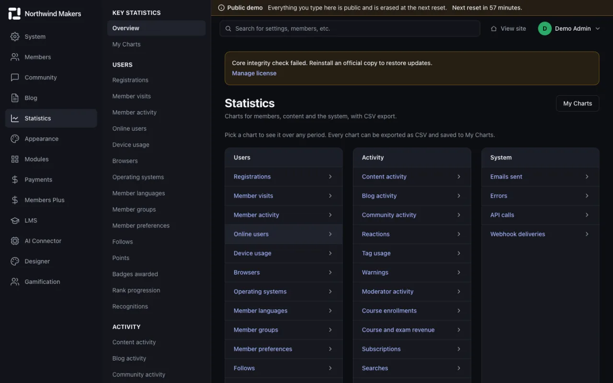The height and width of the screenshot is (383, 613).
Task: Click the LMS graduation cap icon
Action: click(15, 220)
